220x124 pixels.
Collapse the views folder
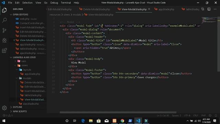coord(24,65)
